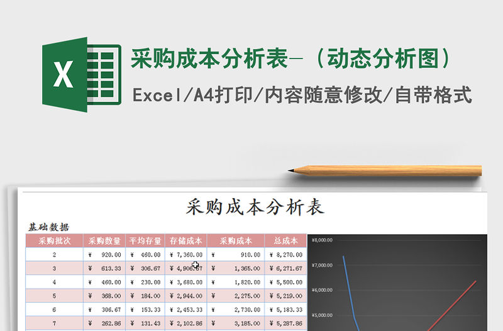Click the batch number 5 cell
This screenshot has width=503, height=331.
coord(54,296)
